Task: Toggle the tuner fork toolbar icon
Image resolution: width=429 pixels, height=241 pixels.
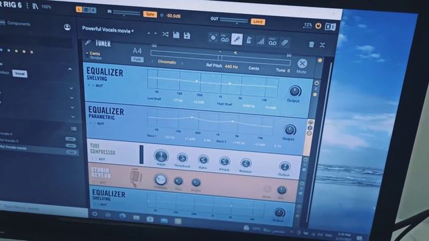Action: pyautogui.click(x=237, y=39)
